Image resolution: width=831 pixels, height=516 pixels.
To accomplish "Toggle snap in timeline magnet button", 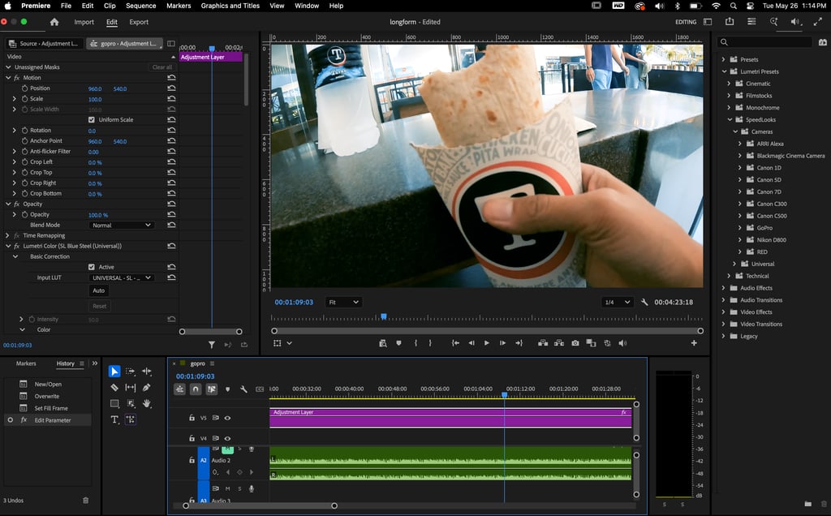I will click(196, 389).
